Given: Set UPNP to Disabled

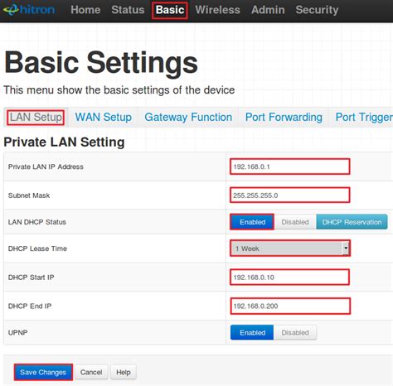Looking at the screenshot, I should tap(295, 332).
